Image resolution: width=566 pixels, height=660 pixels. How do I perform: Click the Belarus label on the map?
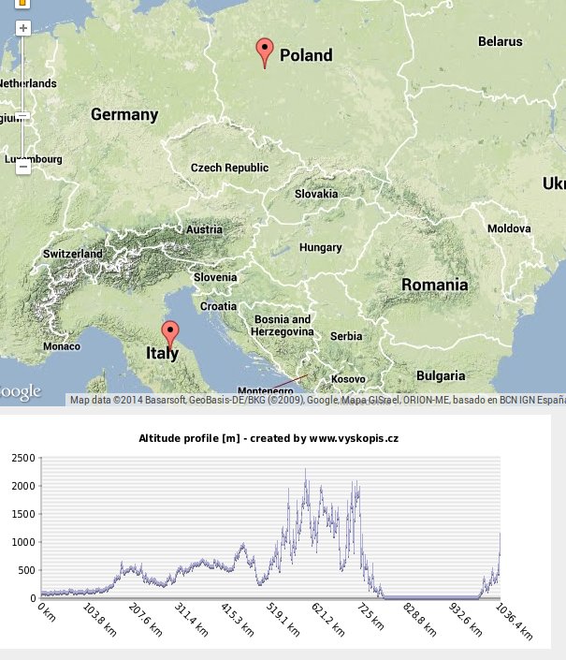coord(500,42)
